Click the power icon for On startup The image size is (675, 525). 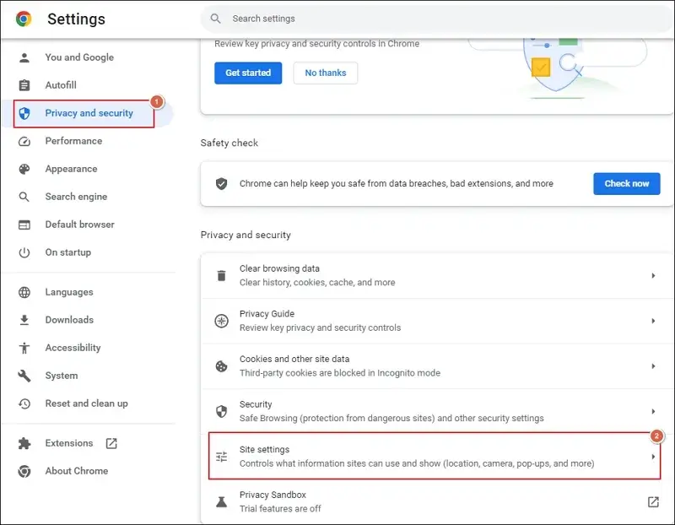tap(24, 252)
